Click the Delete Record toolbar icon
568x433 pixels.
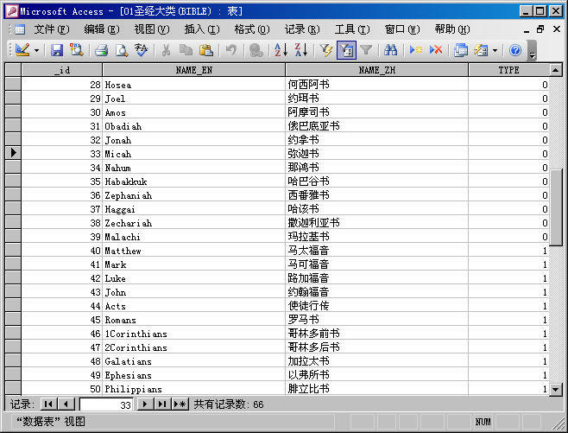point(436,50)
